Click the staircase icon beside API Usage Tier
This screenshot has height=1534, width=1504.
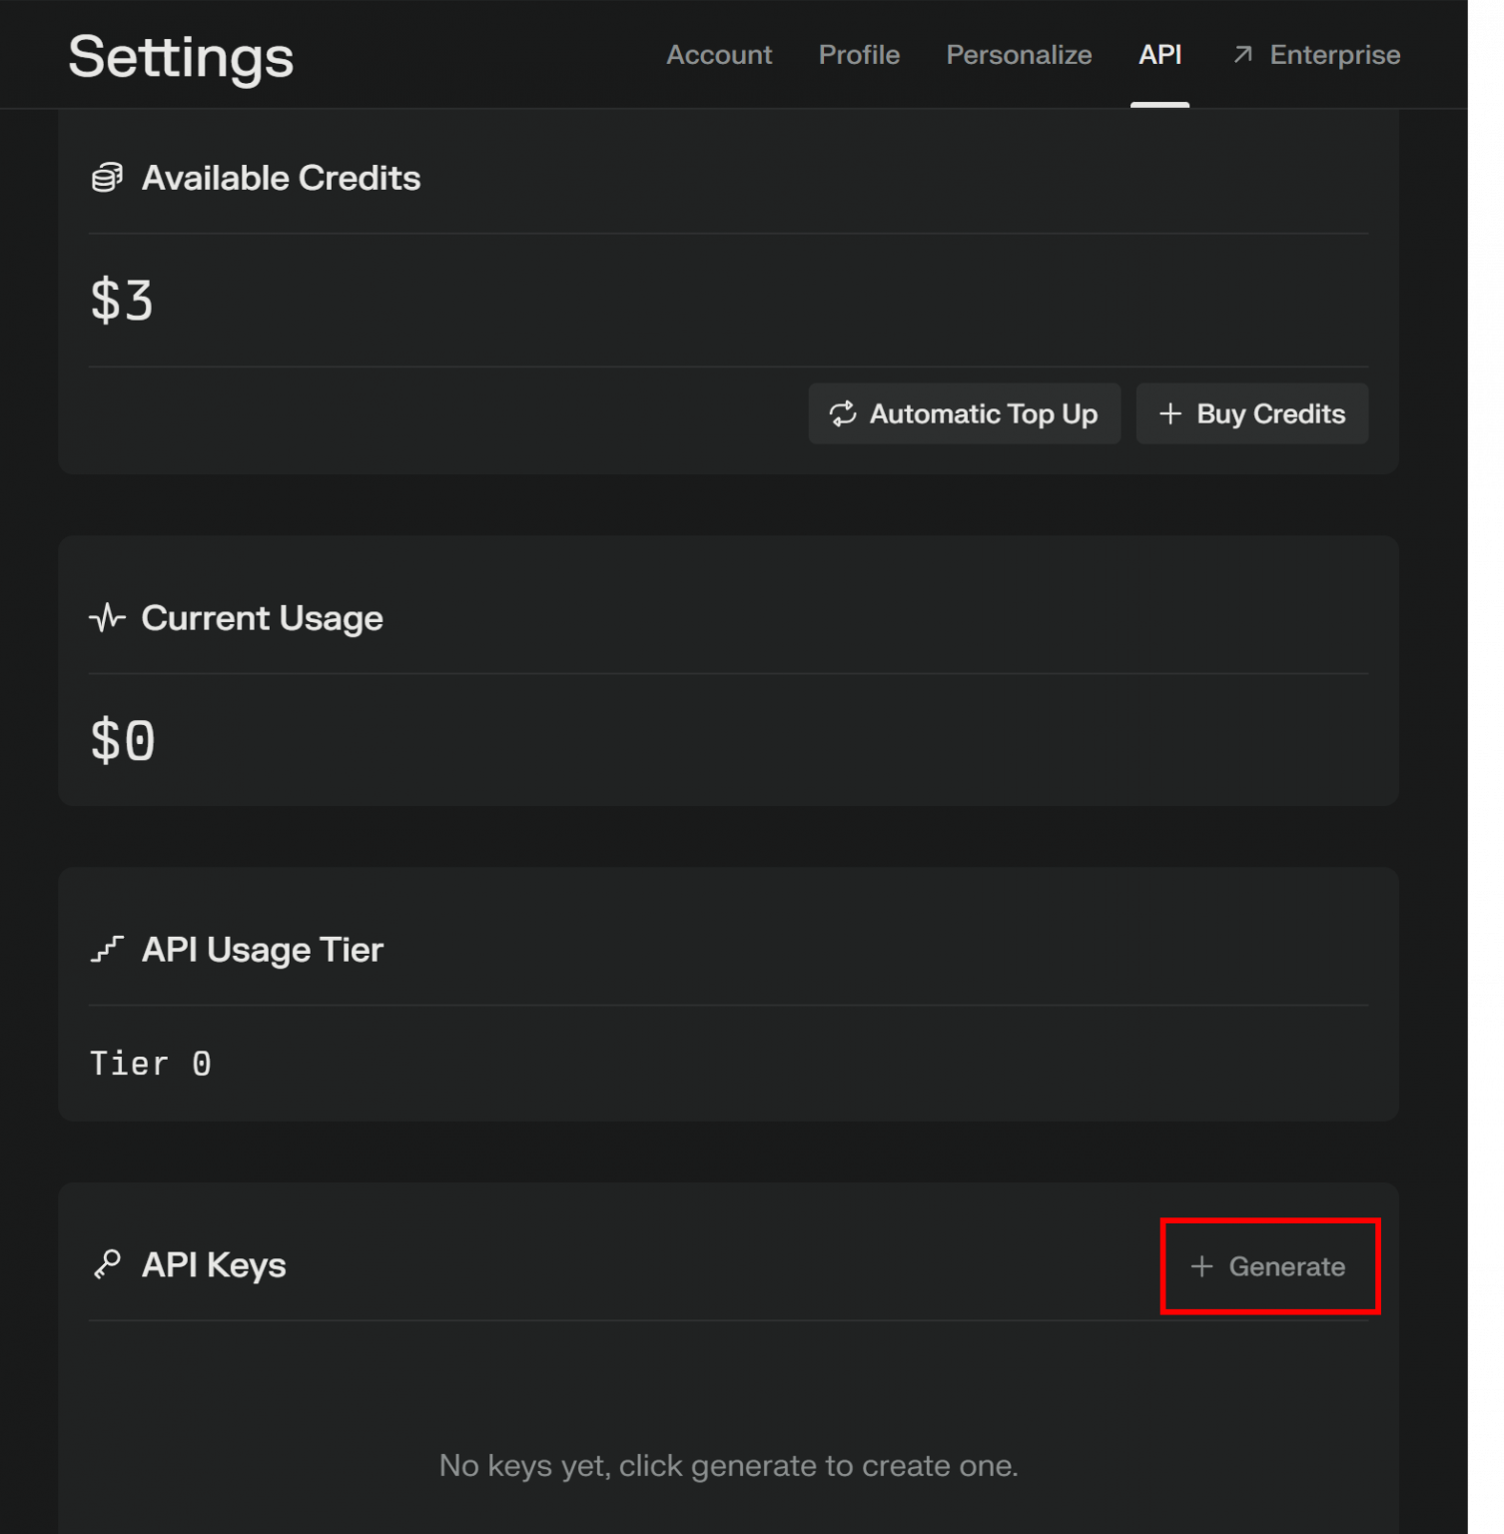point(107,949)
